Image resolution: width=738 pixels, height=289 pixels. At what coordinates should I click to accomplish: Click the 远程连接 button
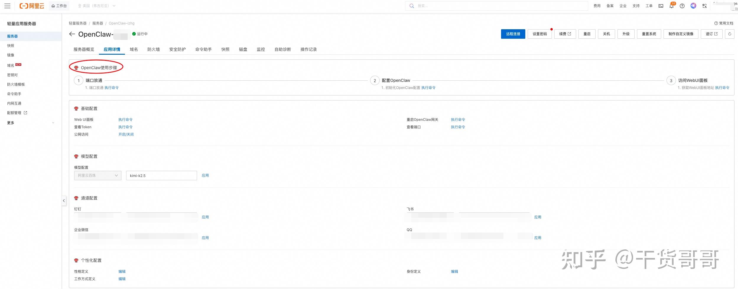tap(513, 34)
